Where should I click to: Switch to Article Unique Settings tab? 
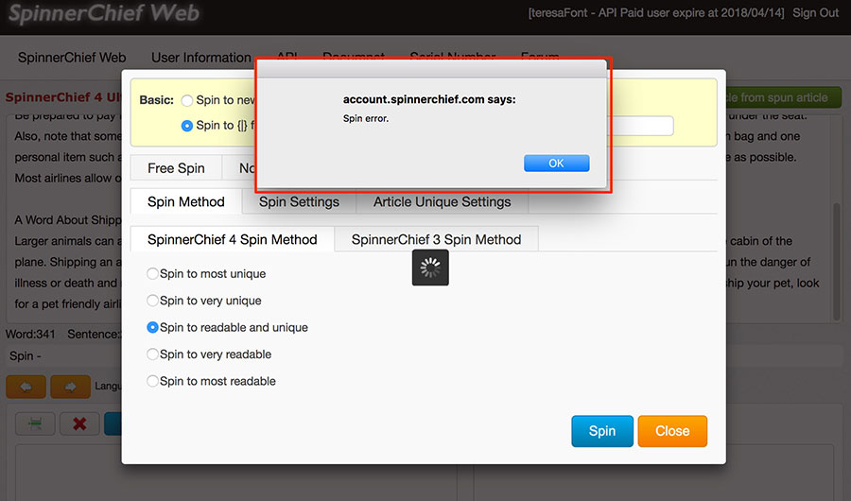pos(442,201)
